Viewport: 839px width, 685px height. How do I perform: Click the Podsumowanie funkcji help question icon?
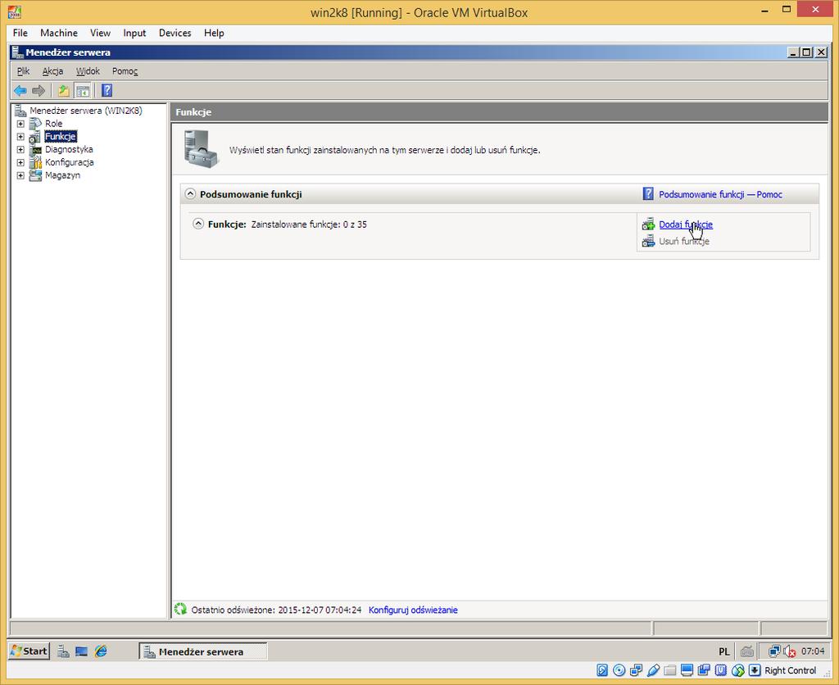(x=648, y=193)
